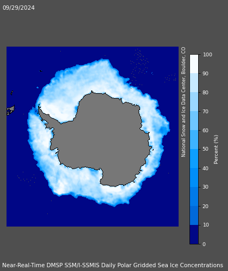Viewport: 228px width, 271px height.
Task: Click the 90-100 percent white color band
Action: 194,64
